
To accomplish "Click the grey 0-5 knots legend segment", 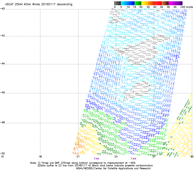I will click(x=117, y=3).
